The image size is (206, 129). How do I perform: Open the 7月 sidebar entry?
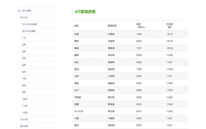point(24,79)
